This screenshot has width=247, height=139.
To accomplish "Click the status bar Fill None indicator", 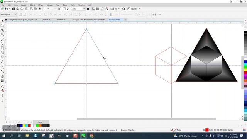I will click(x=176, y=130).
